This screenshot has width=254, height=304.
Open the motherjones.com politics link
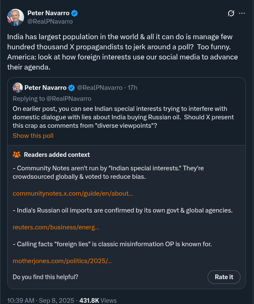(x=62, y=261)
